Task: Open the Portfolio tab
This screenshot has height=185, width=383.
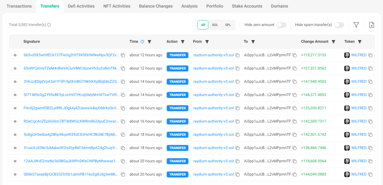Action: 215,6
